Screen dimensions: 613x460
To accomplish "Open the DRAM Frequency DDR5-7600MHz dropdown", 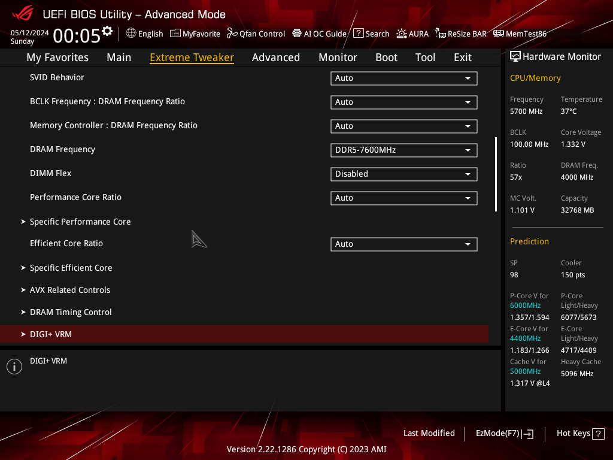I will 404,150.
